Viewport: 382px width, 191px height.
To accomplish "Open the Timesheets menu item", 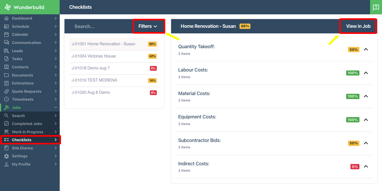I will (x=30, y=99).
